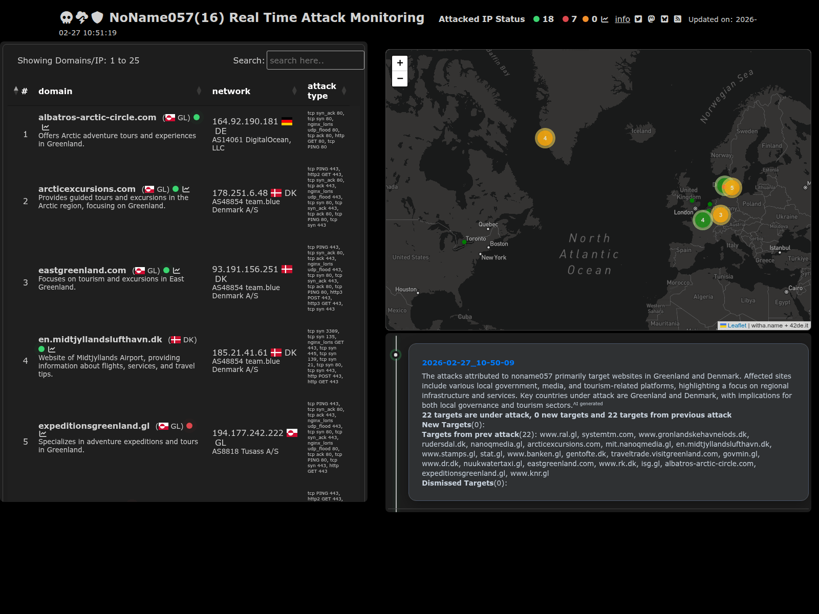Open the RSS feed icon
The image size is (819, 614).
677,19
